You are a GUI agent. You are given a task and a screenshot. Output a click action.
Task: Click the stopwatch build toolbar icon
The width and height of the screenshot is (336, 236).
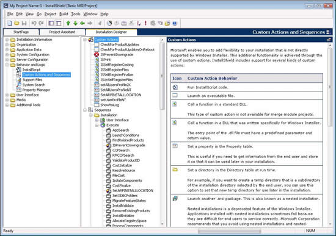point(109,23)
